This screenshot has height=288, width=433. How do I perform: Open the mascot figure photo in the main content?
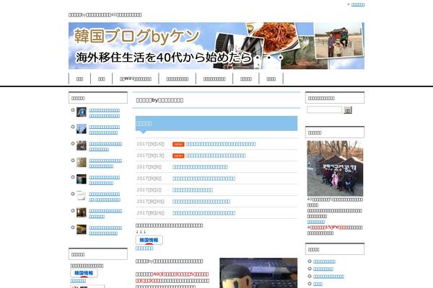pyautogui.click(x=258, y=273)
